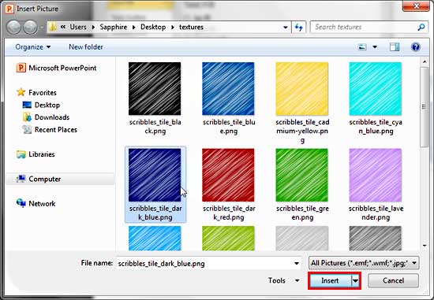434x300 pixels.
Task: Click the scroll up arrow of file list
Action: (425, 62)
